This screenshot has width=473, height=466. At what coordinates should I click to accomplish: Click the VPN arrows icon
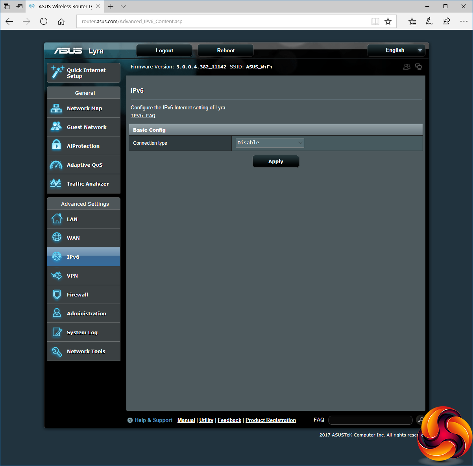click(57, 275)
